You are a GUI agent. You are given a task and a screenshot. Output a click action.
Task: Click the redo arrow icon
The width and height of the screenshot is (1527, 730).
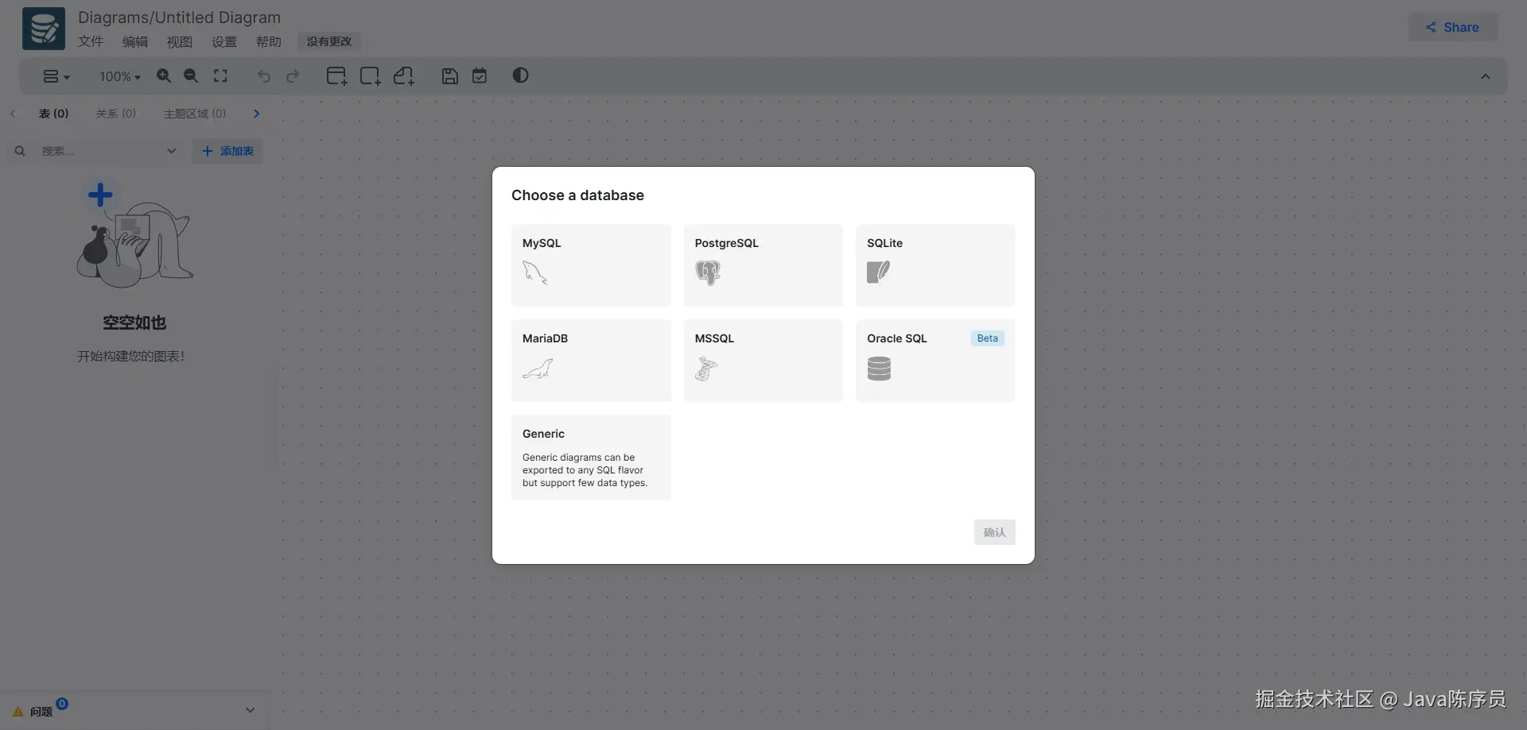293,76
